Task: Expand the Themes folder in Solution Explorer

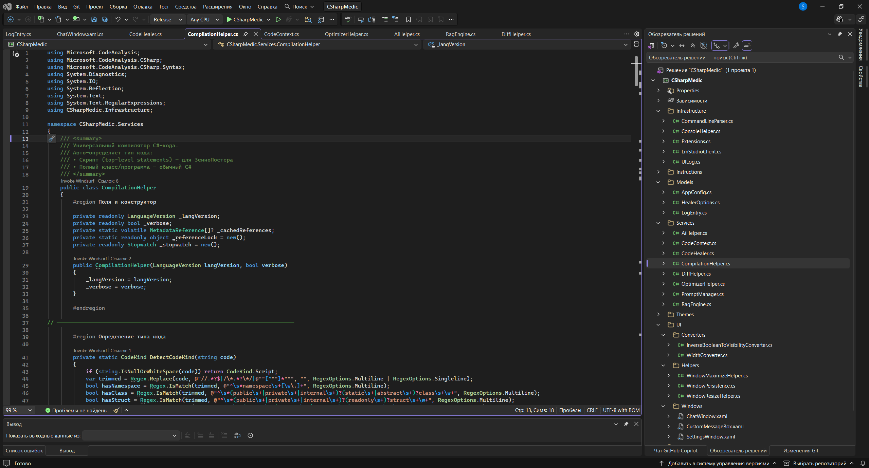Action: (x=658, y=314)
